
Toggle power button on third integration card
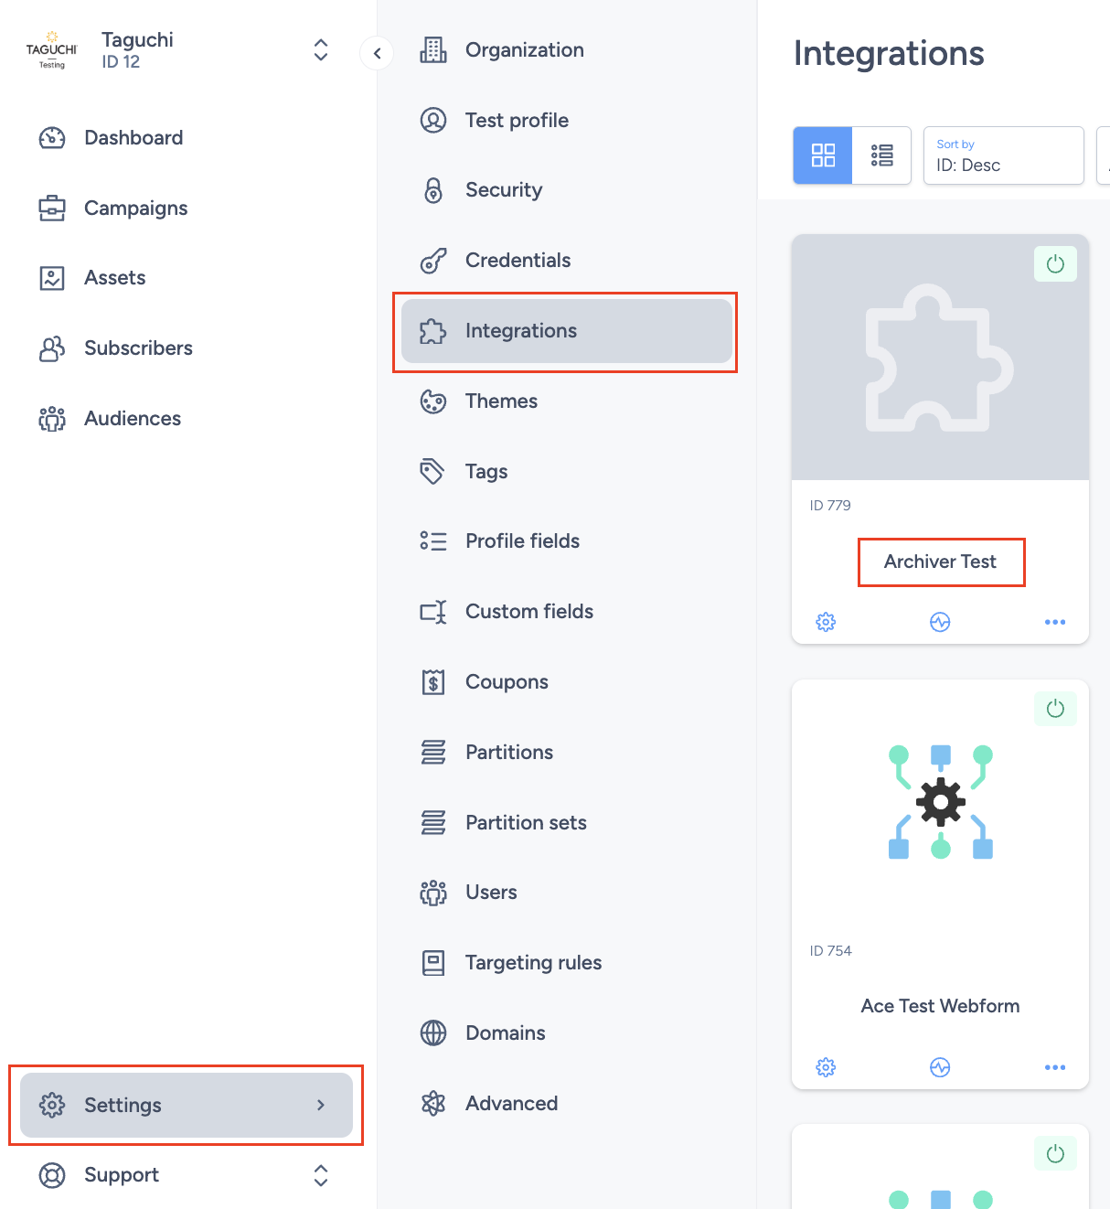click(x=1055, y=1154)
